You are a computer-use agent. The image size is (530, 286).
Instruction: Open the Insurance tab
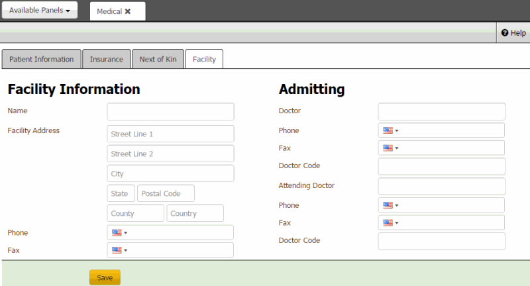click(107, 59)
